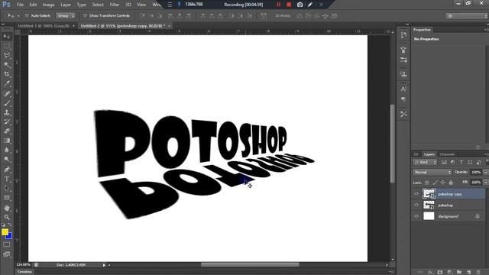Open the Timeline panel tab
Viewport: 489px width, 275px height.
[24, 272]
